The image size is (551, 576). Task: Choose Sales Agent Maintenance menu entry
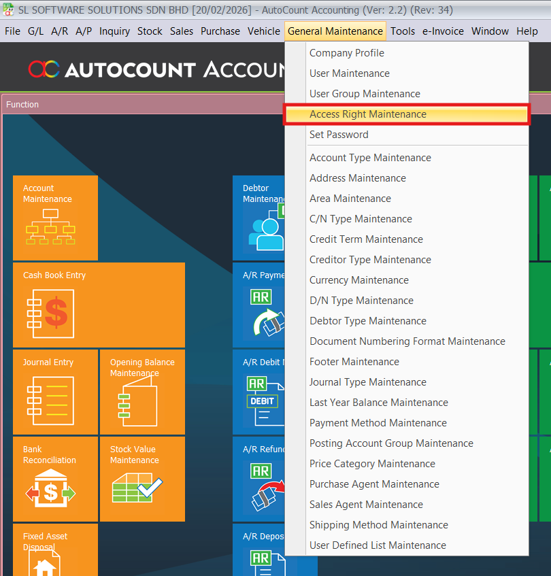(366, 505)
